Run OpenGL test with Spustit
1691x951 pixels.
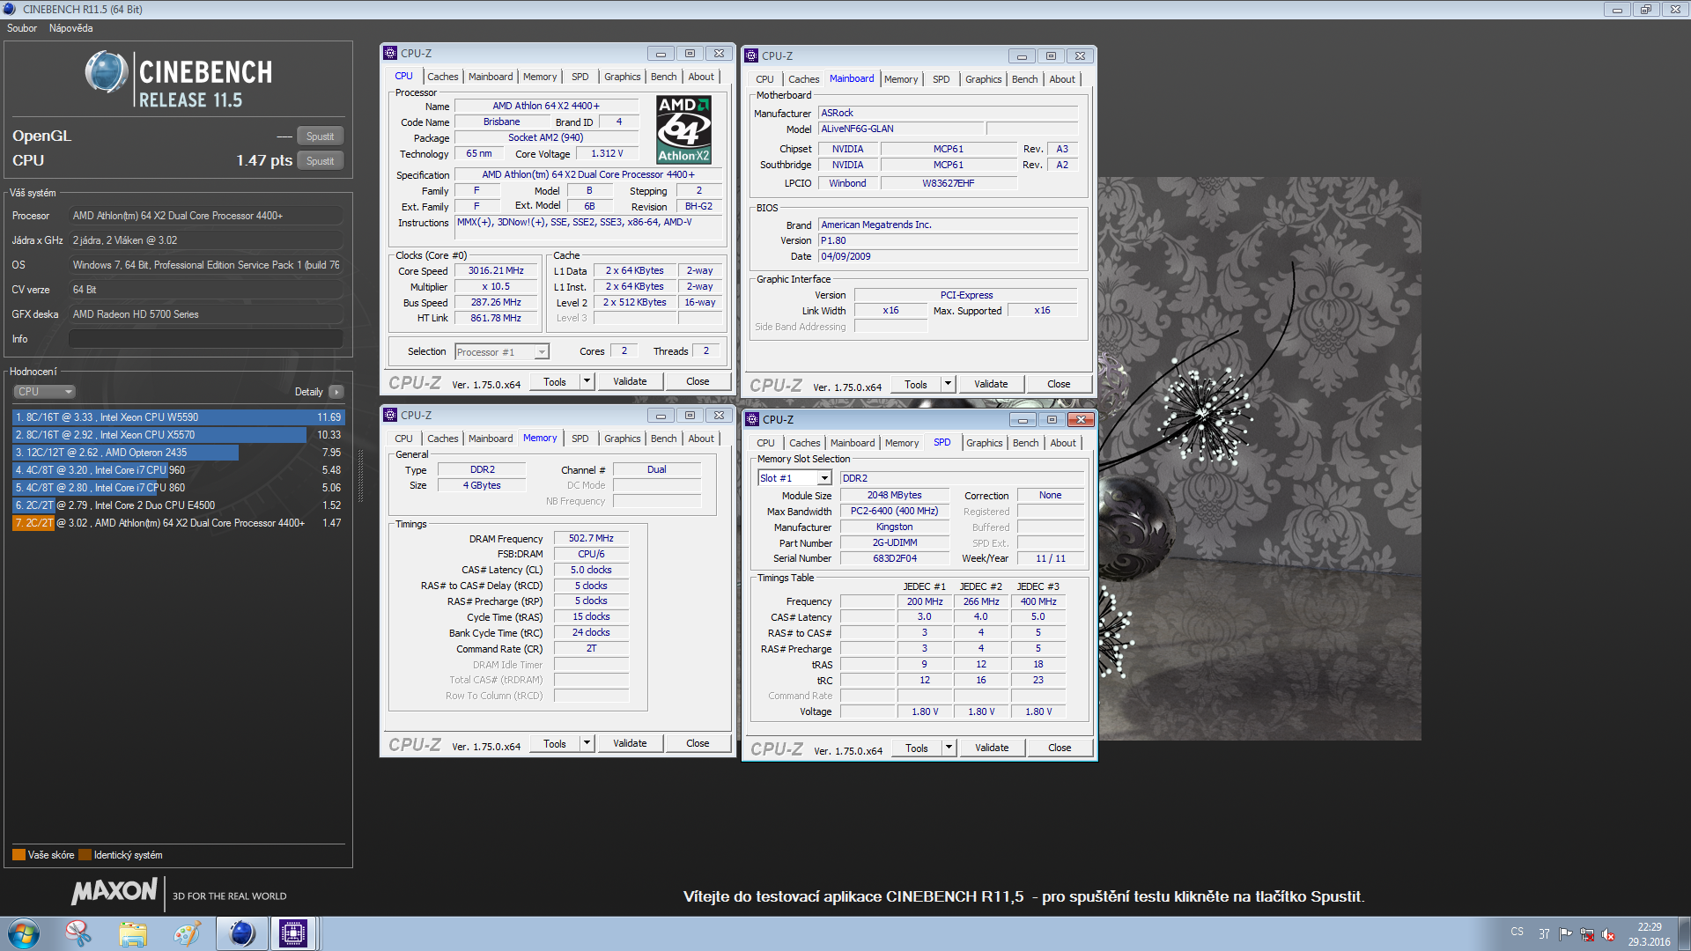[x=320, y=136]
